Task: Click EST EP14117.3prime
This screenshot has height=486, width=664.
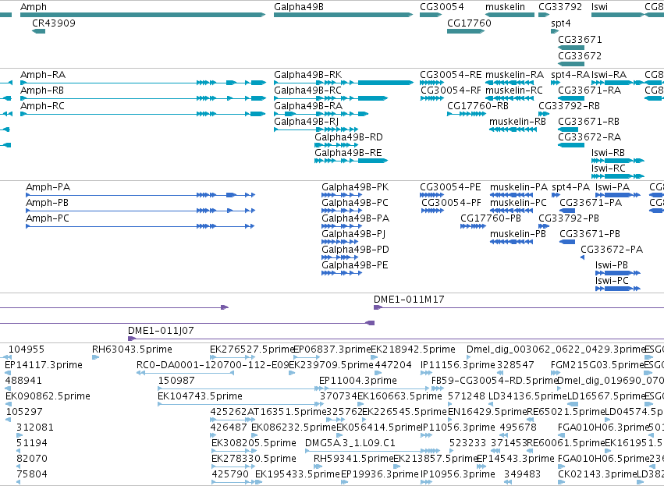Action: [x=44, y=365]
